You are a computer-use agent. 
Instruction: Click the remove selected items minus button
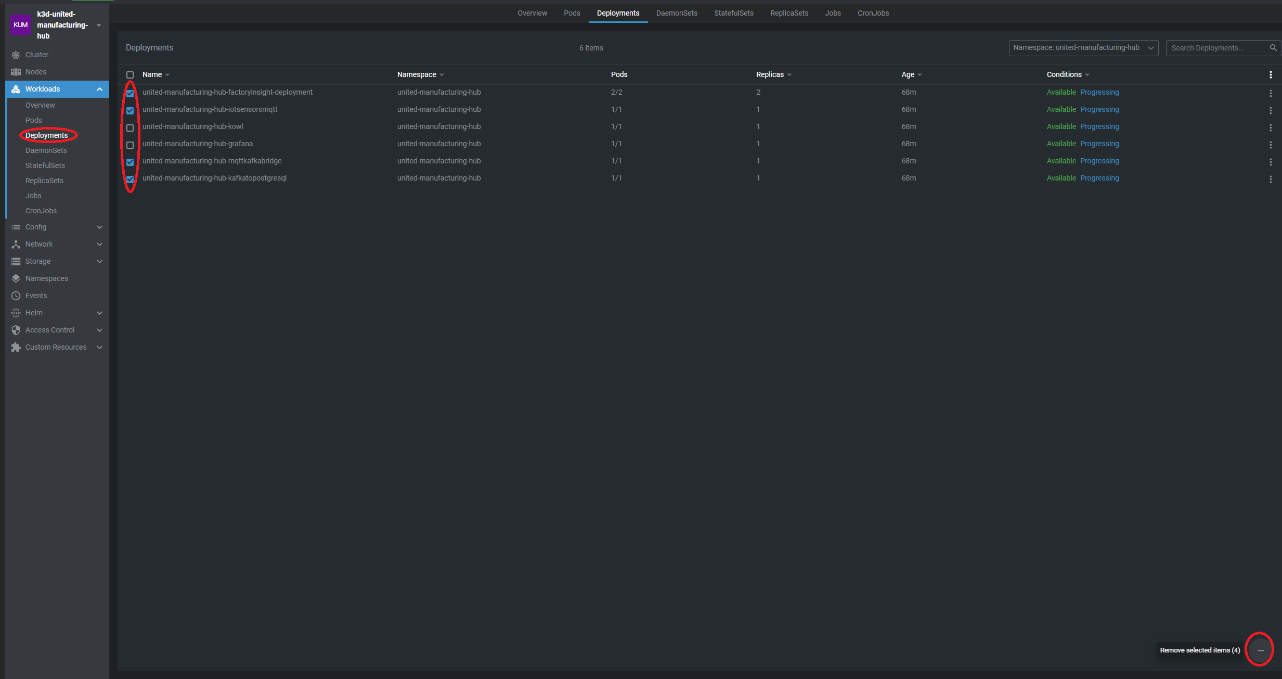(1260, 650)
